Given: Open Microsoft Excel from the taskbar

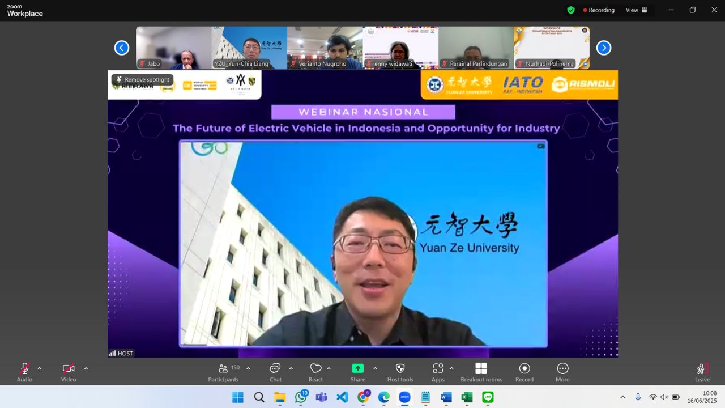Looking at the screenshot, I should (x=467, y=397).
